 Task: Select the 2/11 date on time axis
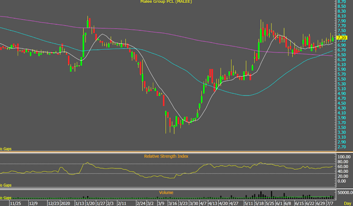click(x=122, y=204)
